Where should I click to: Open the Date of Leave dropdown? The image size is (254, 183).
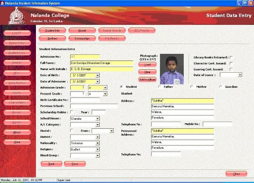pyautogui.click(x=240, y=75)
